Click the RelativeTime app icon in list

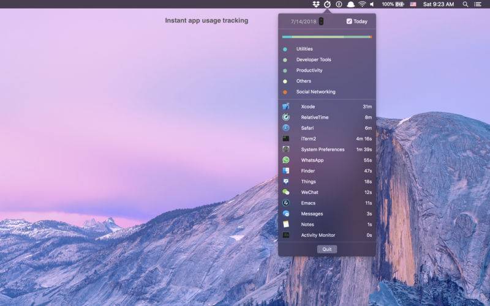285,117
